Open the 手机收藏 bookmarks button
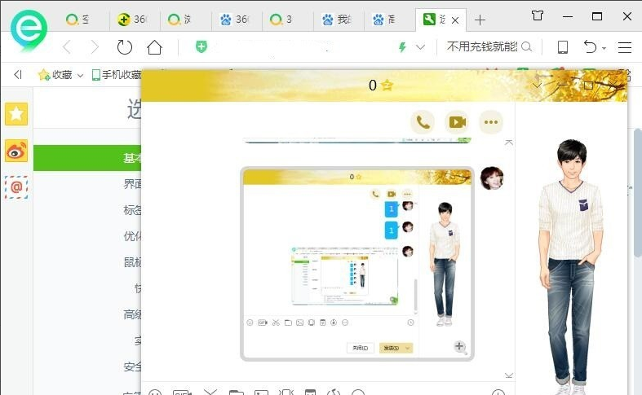Screen dimensions: 642x395 coord(117,75)
